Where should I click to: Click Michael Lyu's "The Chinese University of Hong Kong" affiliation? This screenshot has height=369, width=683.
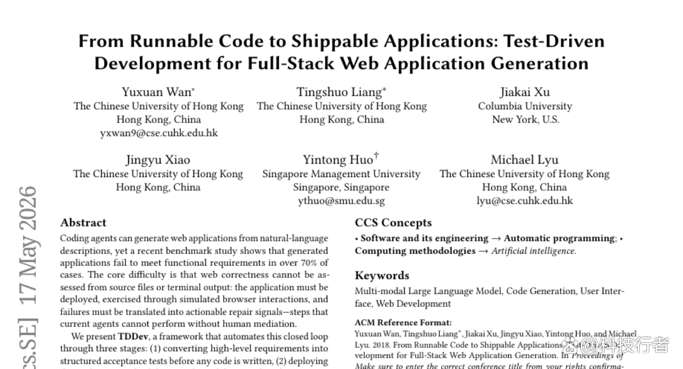(x=525, y=174)
